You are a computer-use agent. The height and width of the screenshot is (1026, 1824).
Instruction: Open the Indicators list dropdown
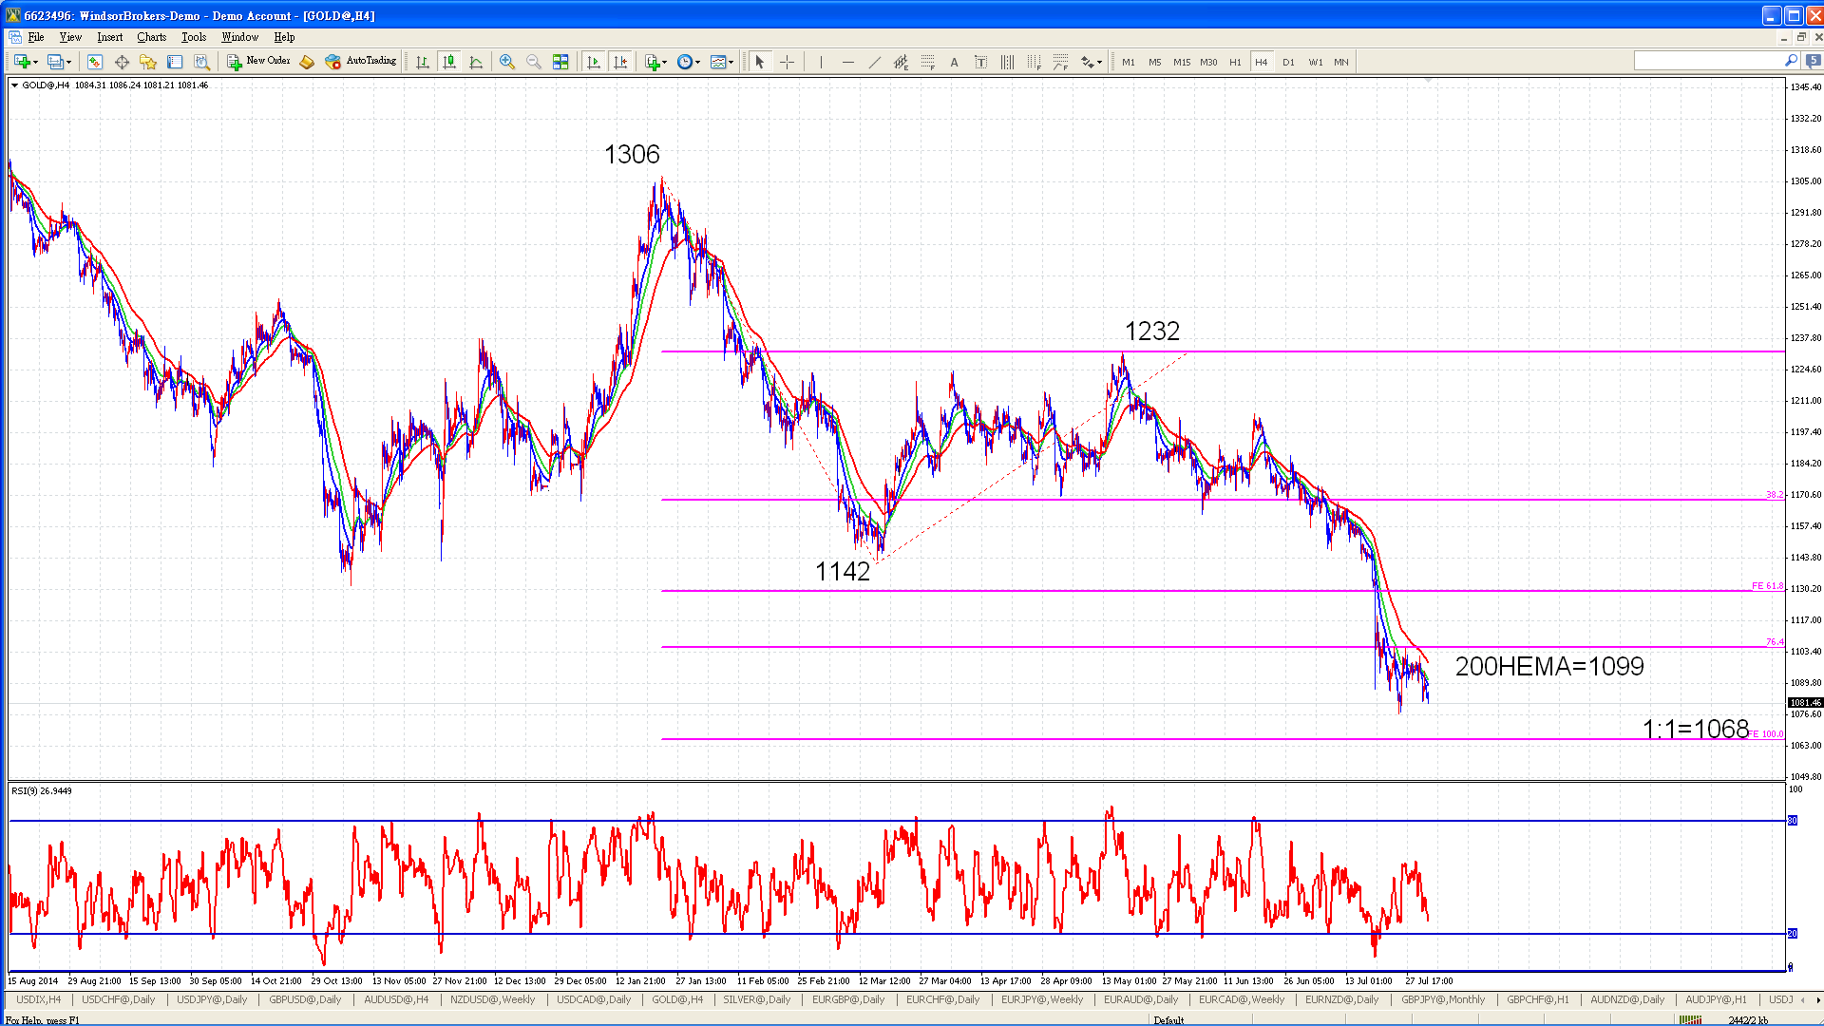click(655, 62)
